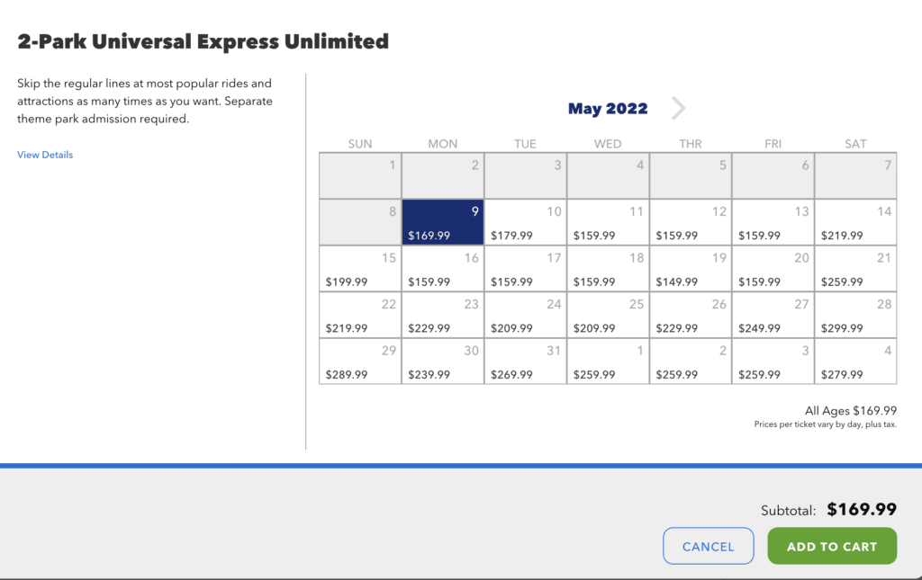Pick May 11 priced $159.99
This screenshot has height=580, width=922.
[608, 222]
